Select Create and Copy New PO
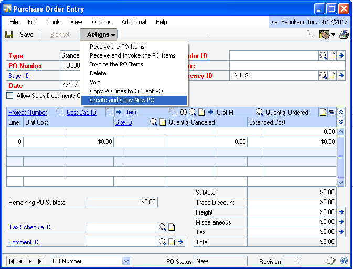Screen dimensions: 353x269 click(134, 100)
